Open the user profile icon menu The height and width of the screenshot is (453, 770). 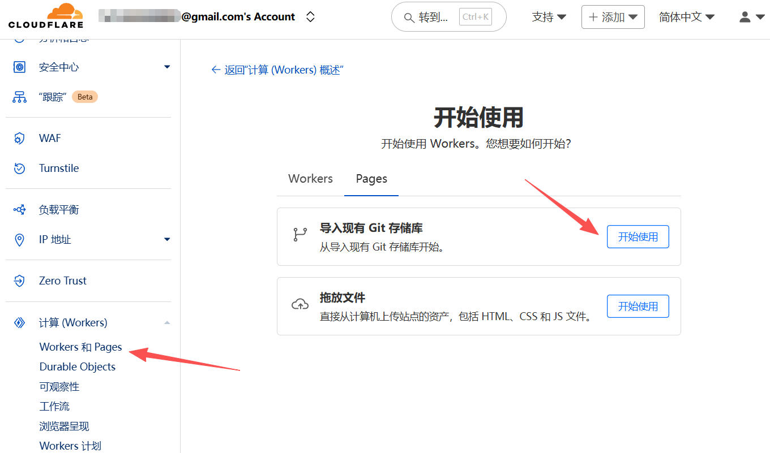pyautogui.click(x=751, y=18)
